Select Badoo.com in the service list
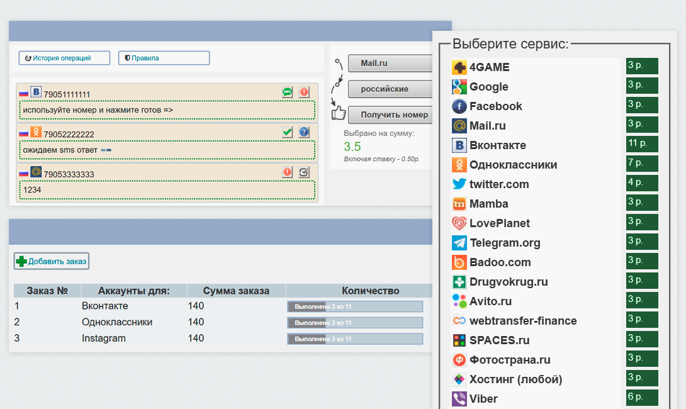 click(500, 262)
